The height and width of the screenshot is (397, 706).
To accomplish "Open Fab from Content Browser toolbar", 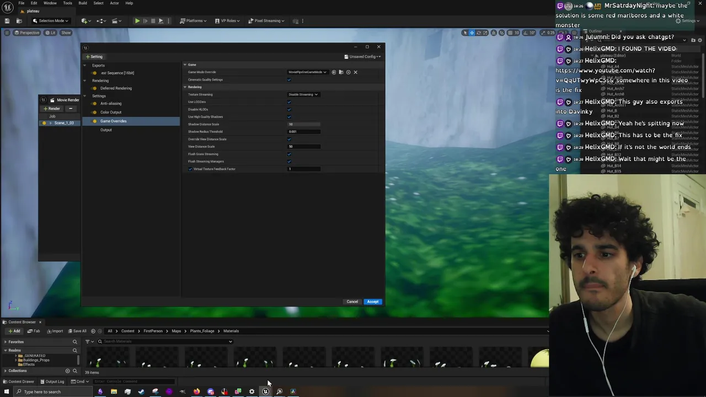I will click(34, 331).
